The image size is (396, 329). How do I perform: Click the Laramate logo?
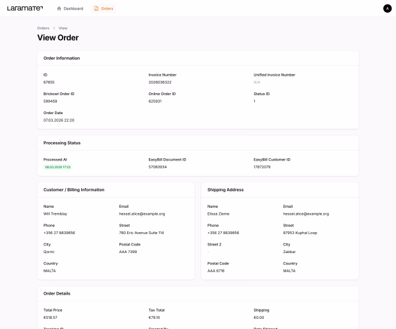(25, 8)
